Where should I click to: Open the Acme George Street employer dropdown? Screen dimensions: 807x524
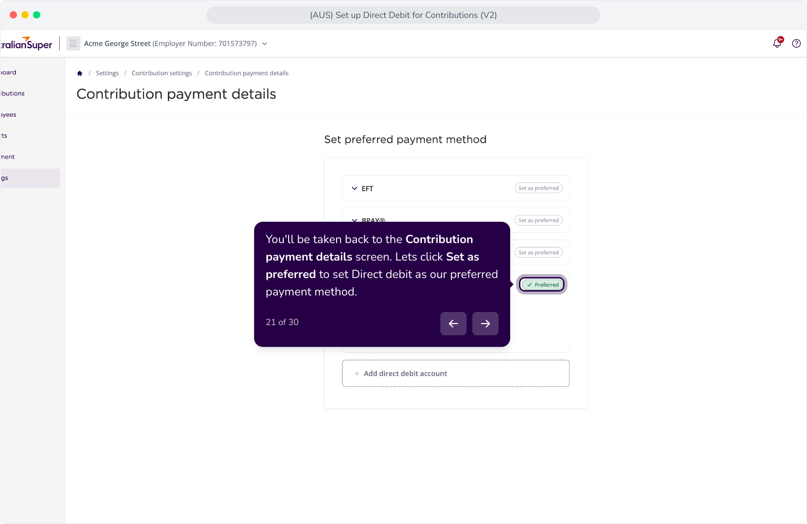coord(175,44)
